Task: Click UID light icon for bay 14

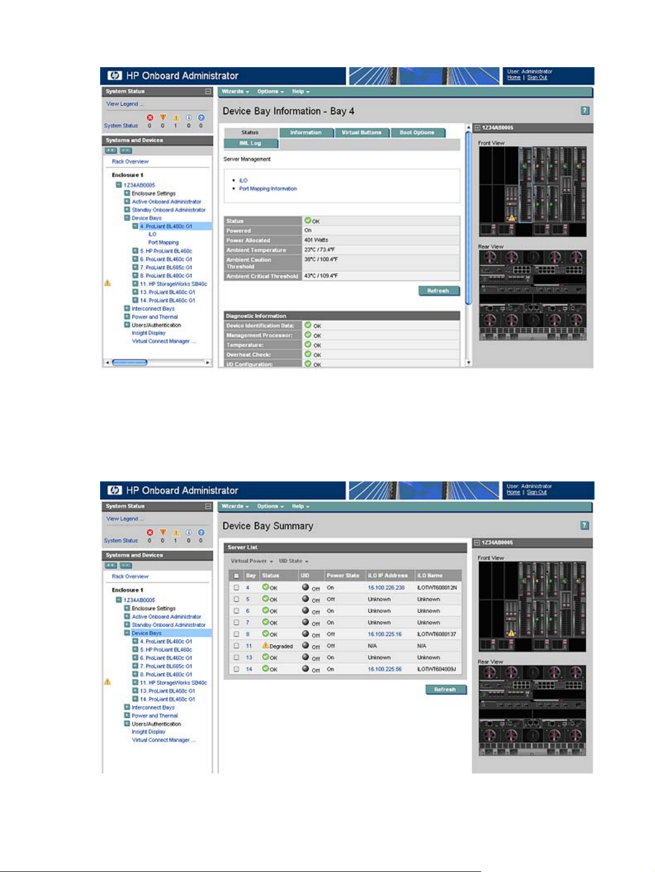Action: tap(305, 668)
